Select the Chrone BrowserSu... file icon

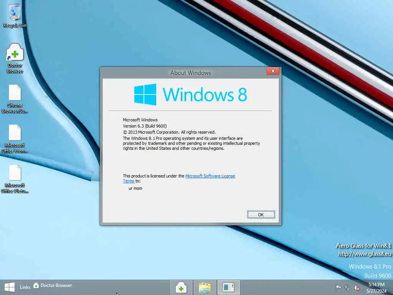coord(15,99)
